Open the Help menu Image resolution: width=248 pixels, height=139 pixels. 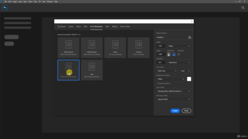56,2
